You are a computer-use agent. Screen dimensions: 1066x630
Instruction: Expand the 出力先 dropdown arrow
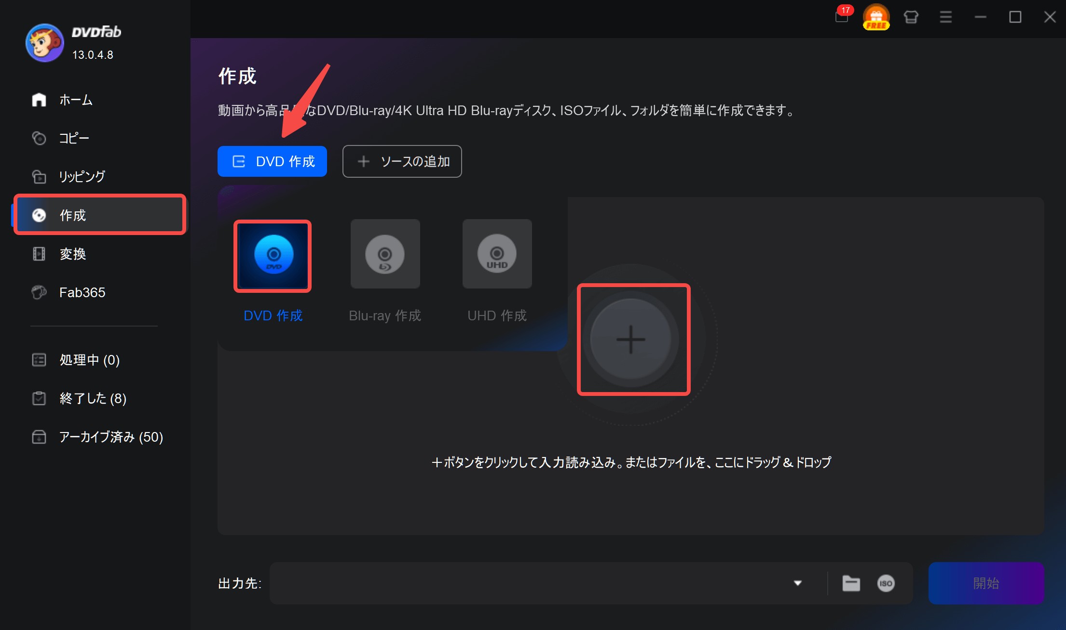coord(798,583)
